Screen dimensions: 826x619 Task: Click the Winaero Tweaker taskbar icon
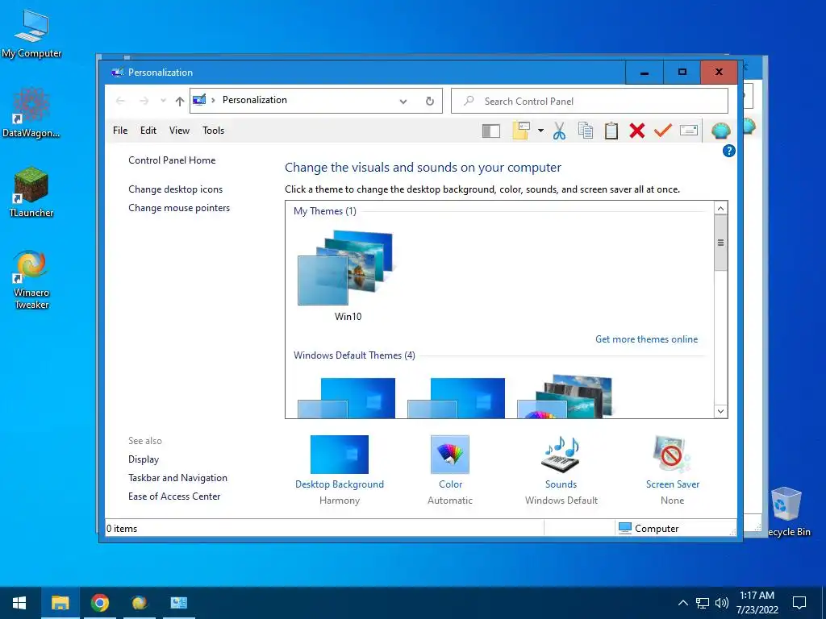[139, 603]
